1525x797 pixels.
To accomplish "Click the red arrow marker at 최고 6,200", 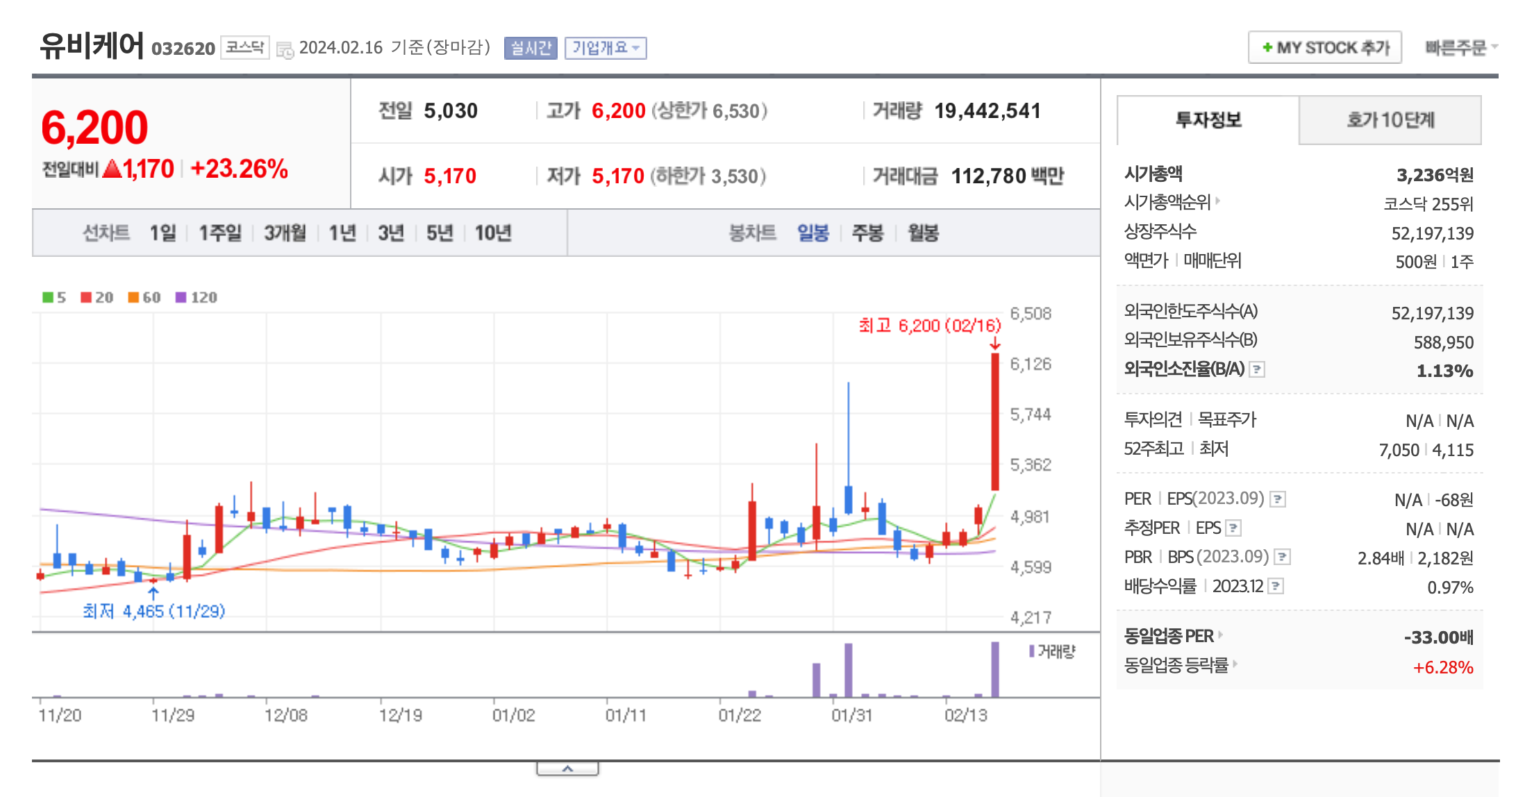I will click(x=997, y=344).
